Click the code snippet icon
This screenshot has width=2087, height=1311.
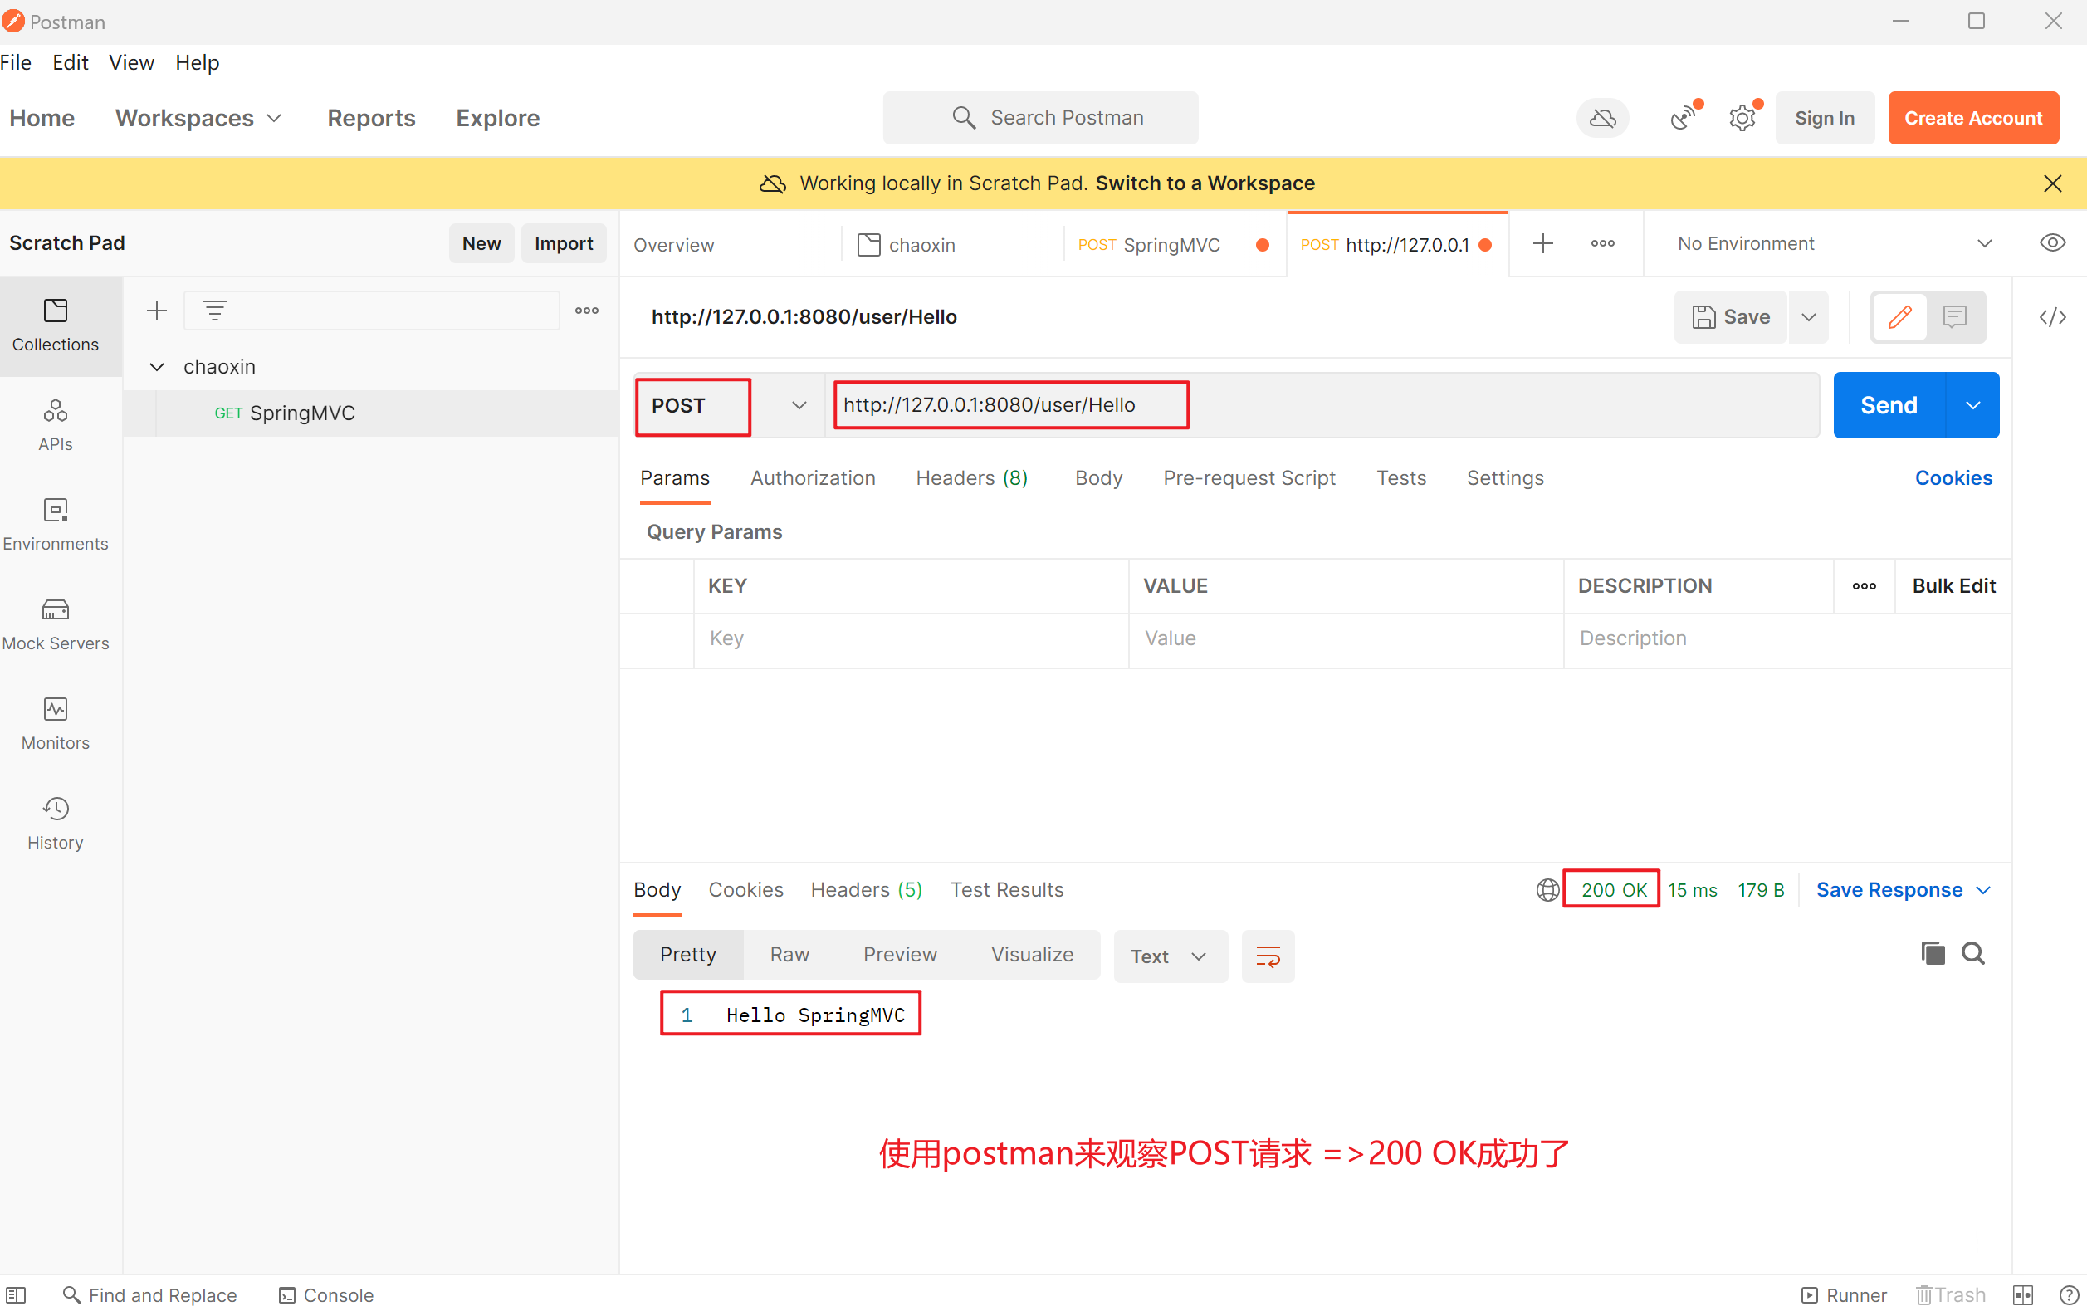[x=2051, y=317]
